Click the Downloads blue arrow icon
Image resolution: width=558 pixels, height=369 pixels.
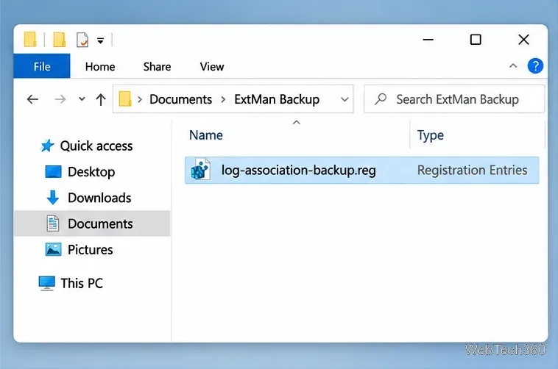[x=53, y=197]
